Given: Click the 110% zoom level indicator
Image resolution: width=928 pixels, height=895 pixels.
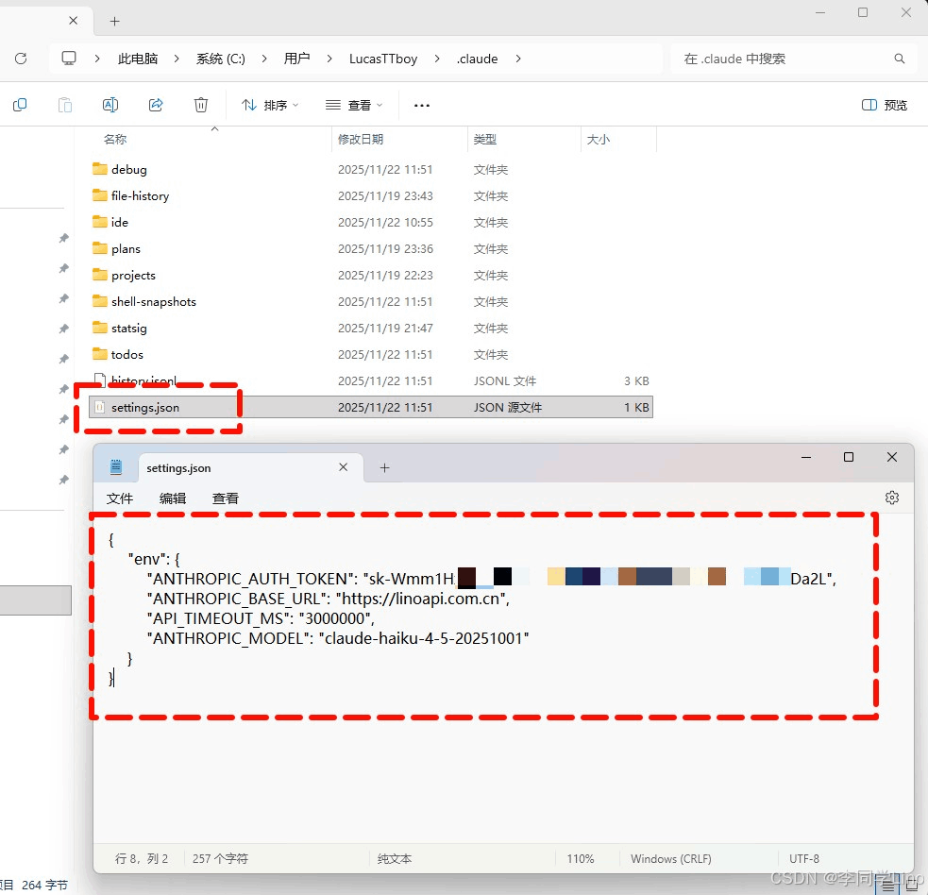Looking at the screenshot, I should click(x=580, y=858).
